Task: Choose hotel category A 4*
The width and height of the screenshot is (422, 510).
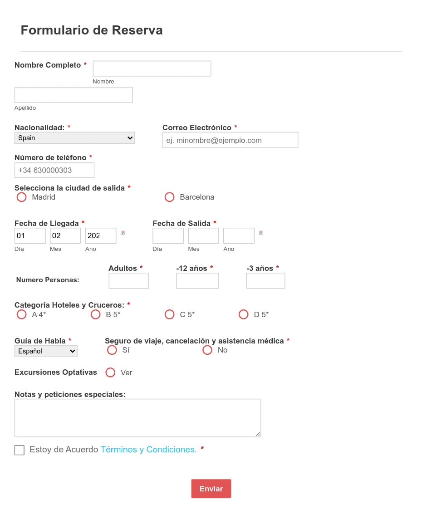Action: 21,314
